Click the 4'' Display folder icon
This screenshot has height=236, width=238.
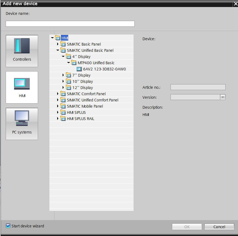coord(69,56)
